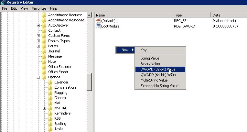The image size is (247, 132).
Task: Click the Calendar folder icon
Action: [x=50, y=82]
